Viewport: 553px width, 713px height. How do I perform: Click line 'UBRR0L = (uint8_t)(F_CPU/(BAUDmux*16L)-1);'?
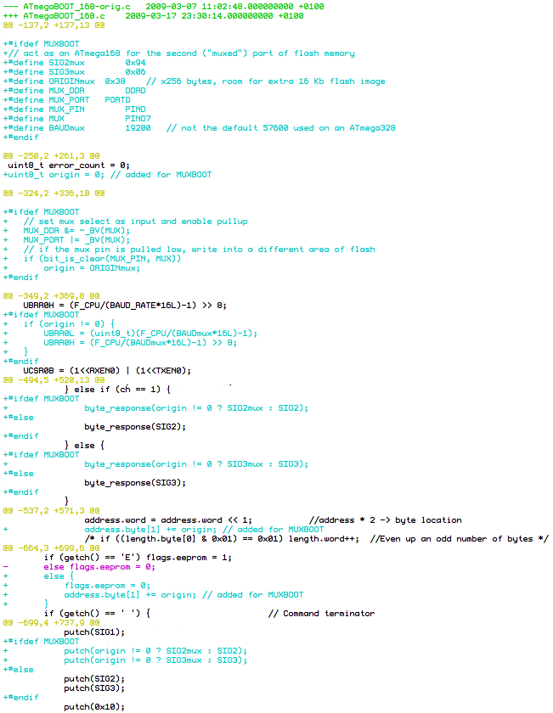(150, 334)
